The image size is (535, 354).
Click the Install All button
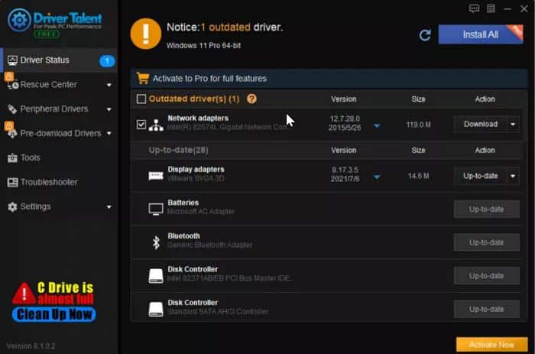pos(481,34)
